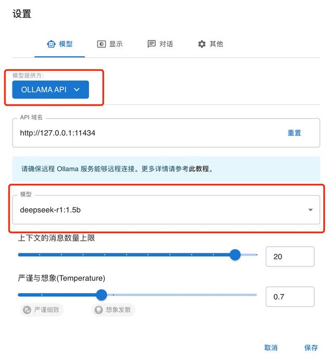Click the 上下文的消息数量上限 slider handle
333x359 pixels.
(x=235, y=255)
